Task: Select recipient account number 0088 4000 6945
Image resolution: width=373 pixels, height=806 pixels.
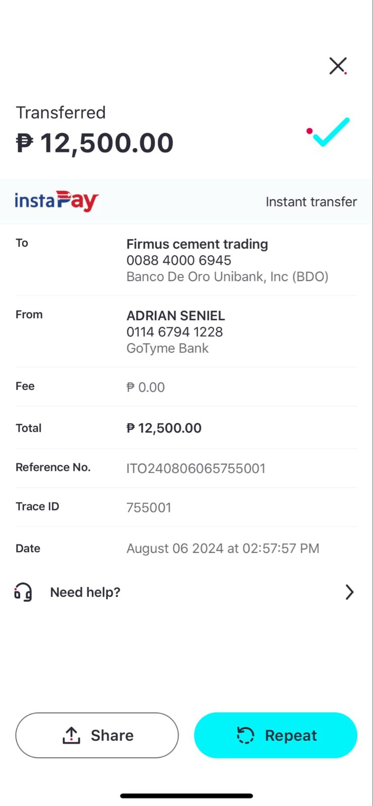Action: 178,260
